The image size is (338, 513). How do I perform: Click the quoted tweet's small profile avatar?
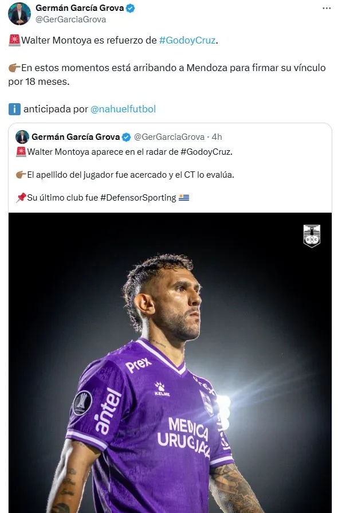click(22, 137)
